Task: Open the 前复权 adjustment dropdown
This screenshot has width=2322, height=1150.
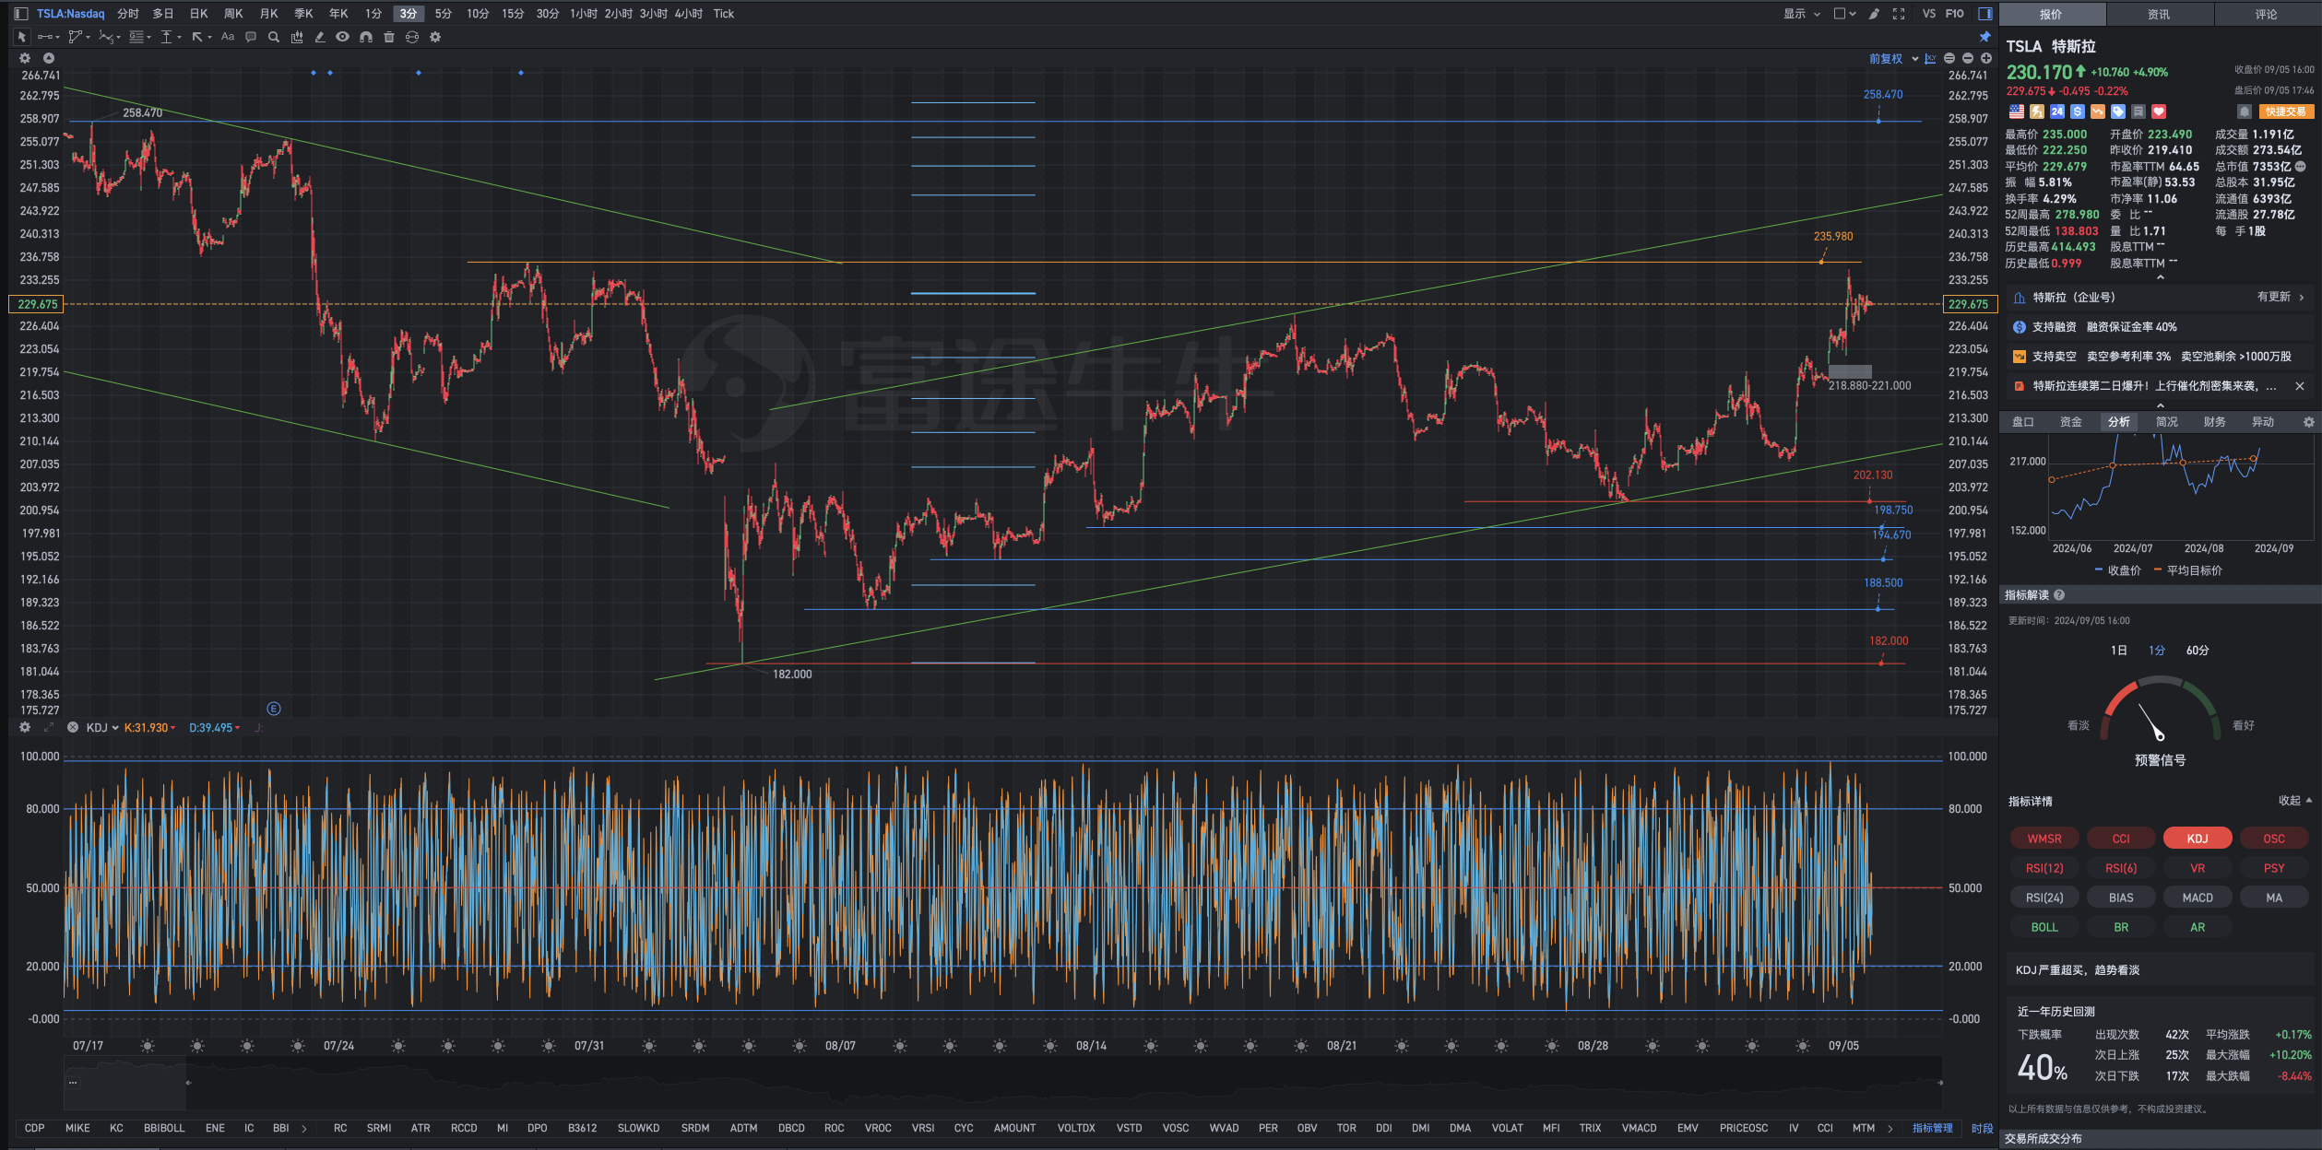Action: tap(1894, 58)
